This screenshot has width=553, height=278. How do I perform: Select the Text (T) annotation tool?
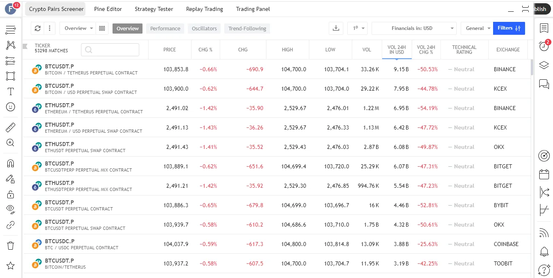click(11, 91)
